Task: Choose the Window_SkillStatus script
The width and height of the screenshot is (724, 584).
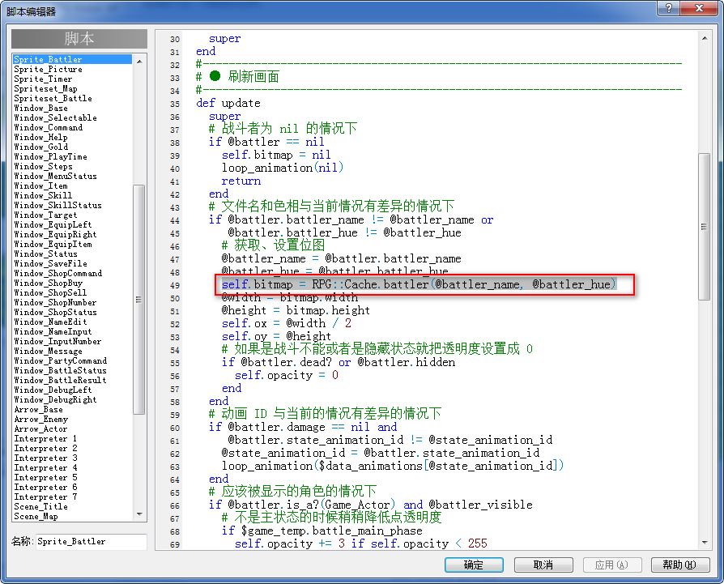Action: [x=57, y=205]
